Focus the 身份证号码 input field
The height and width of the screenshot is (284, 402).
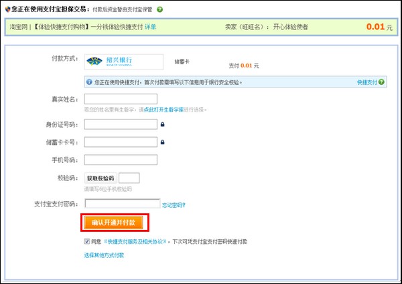pos(121,124)
